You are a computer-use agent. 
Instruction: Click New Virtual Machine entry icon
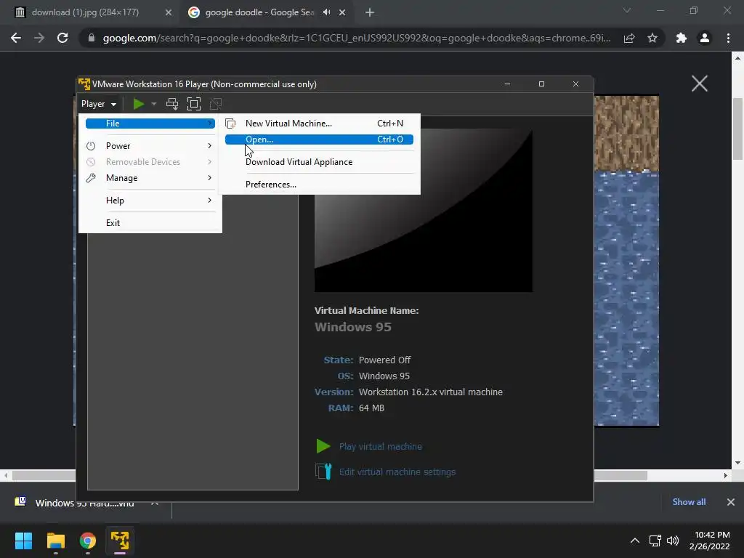point(230,124)
